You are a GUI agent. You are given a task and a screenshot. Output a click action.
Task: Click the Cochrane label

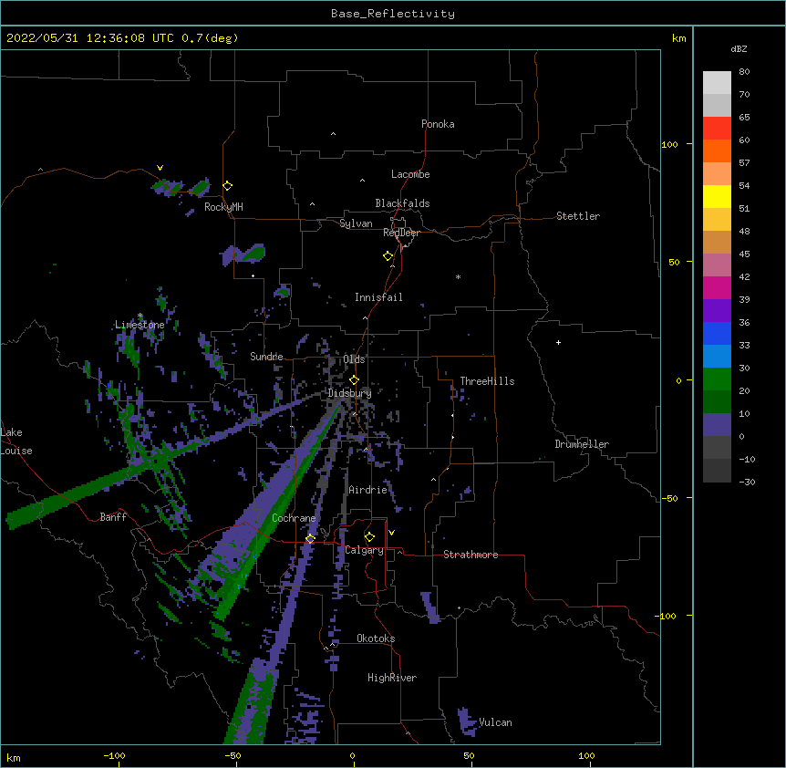pos(294,518)
